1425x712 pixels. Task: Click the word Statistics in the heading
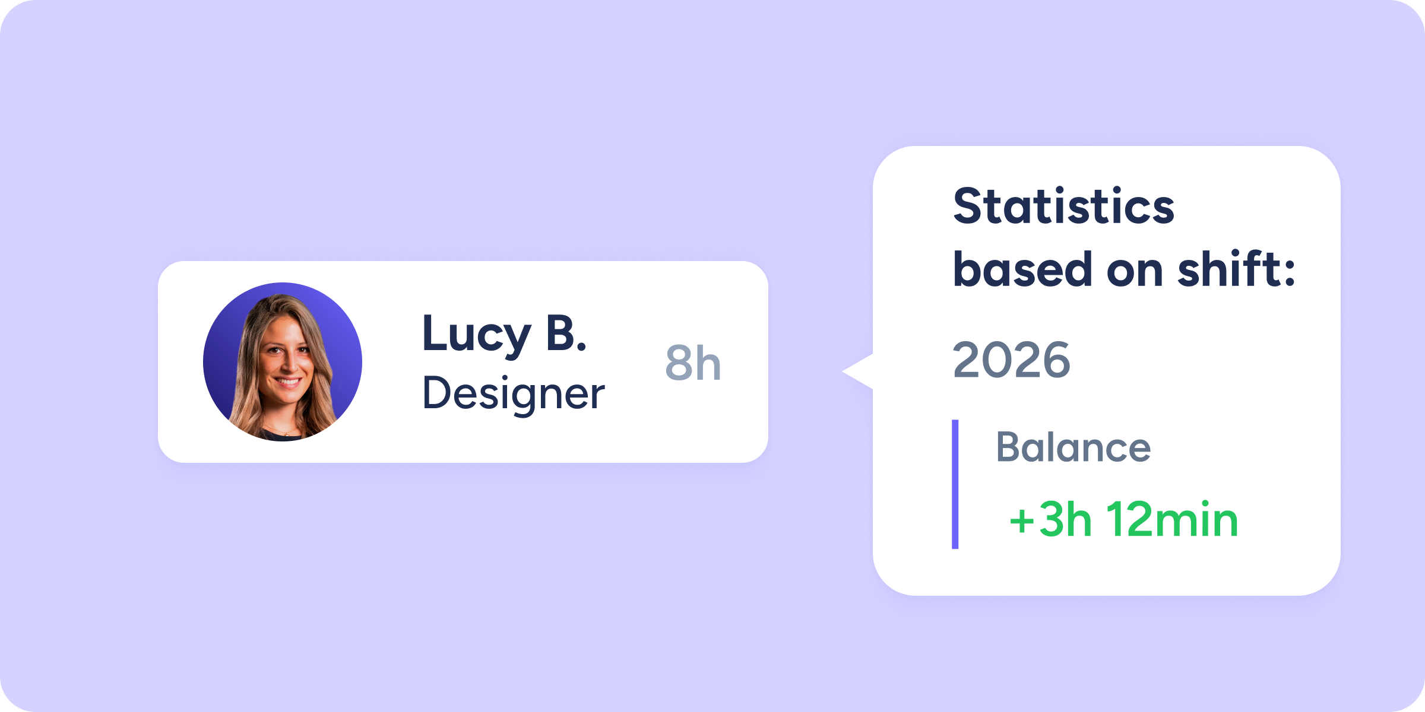(x=1063, y=206)
